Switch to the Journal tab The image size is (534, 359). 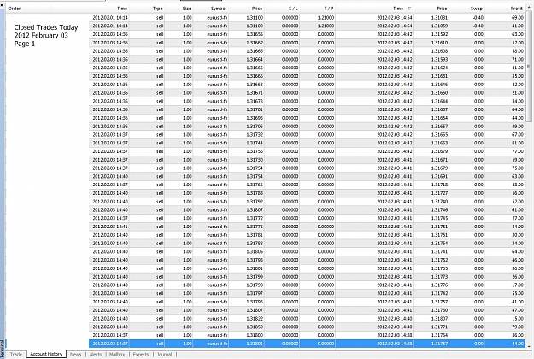click(x=165, y=355)
